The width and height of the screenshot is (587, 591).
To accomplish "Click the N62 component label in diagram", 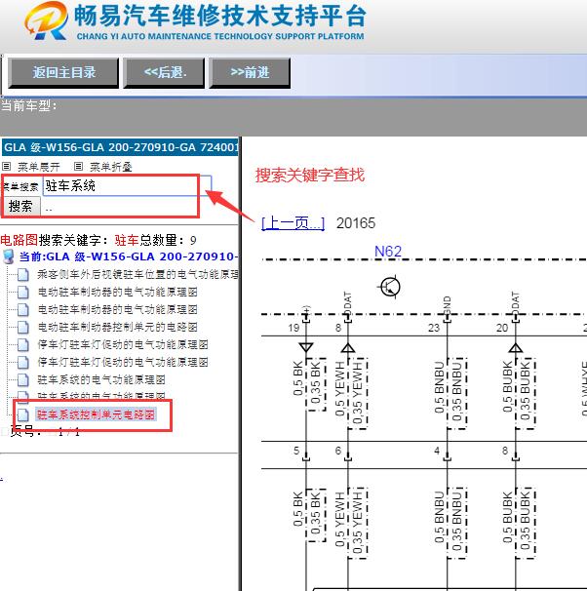I will click(x=388, y=252).
